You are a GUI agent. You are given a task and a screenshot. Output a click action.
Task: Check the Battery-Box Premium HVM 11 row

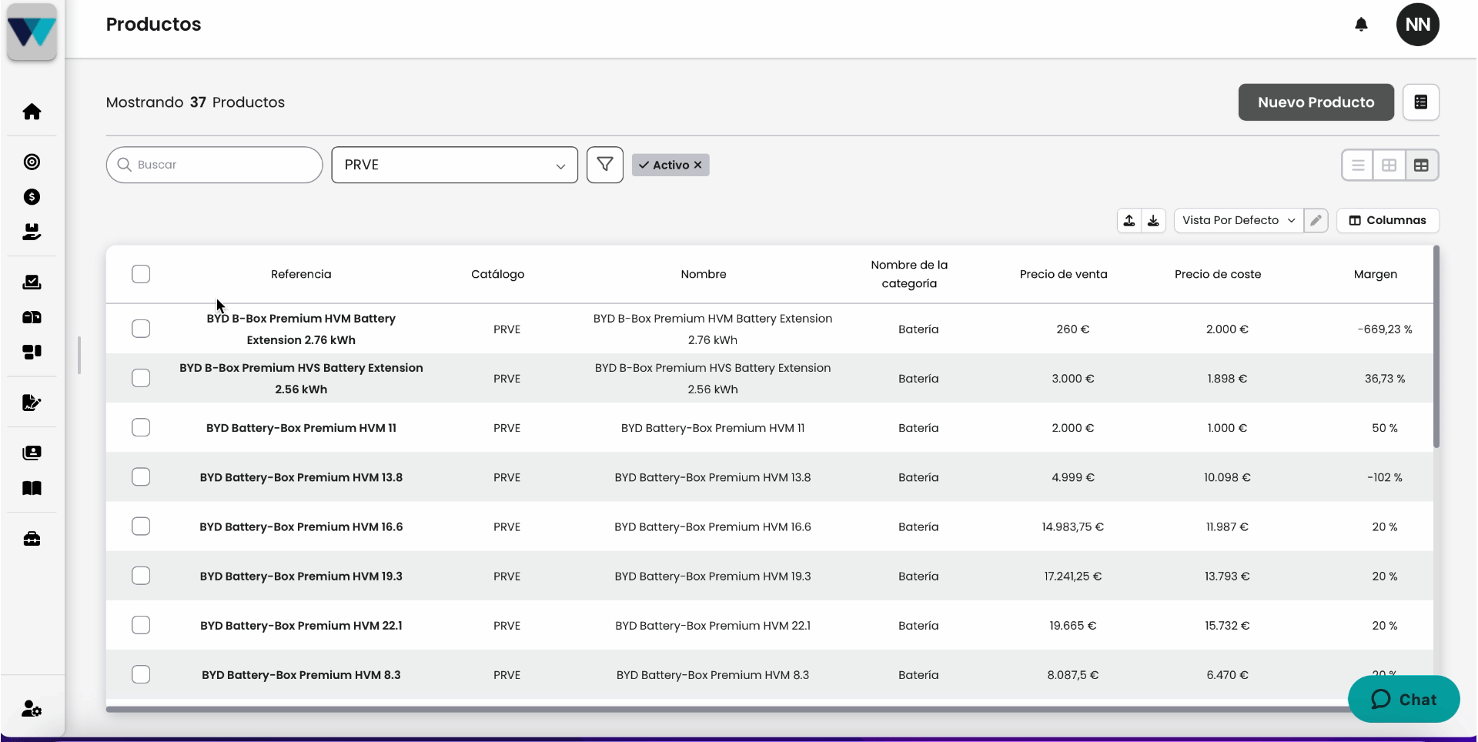click(141, 427)
